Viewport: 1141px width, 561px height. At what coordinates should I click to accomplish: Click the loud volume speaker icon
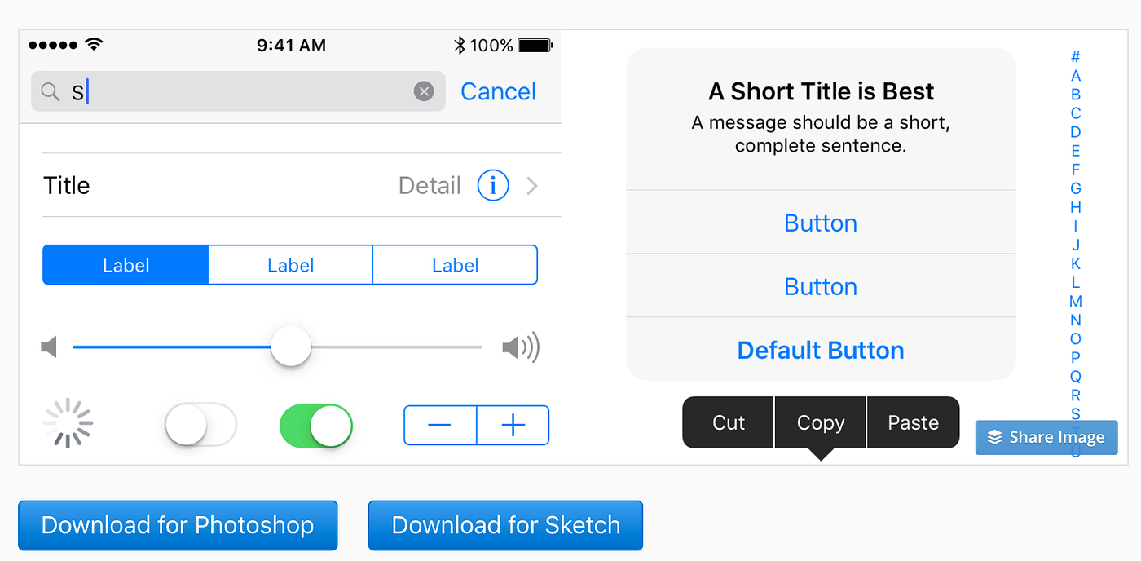point(520,348)
